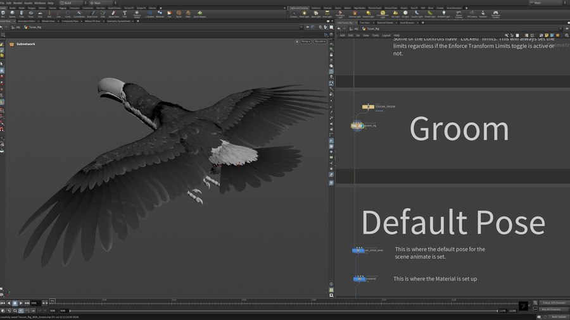Toggle real-time playback in the playbar

click(x=21, y=311)
